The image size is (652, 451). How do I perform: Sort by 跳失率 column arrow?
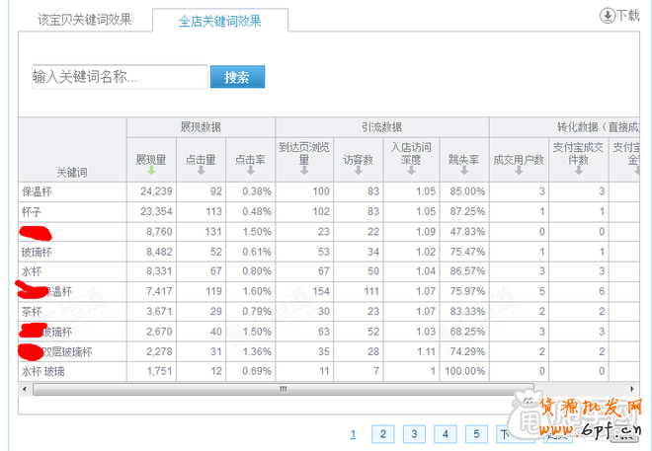(x=464, y=171)
